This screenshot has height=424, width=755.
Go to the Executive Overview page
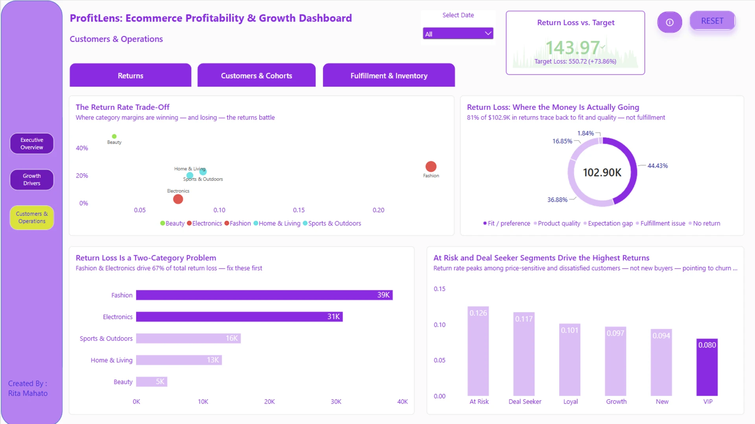[32, 144]
